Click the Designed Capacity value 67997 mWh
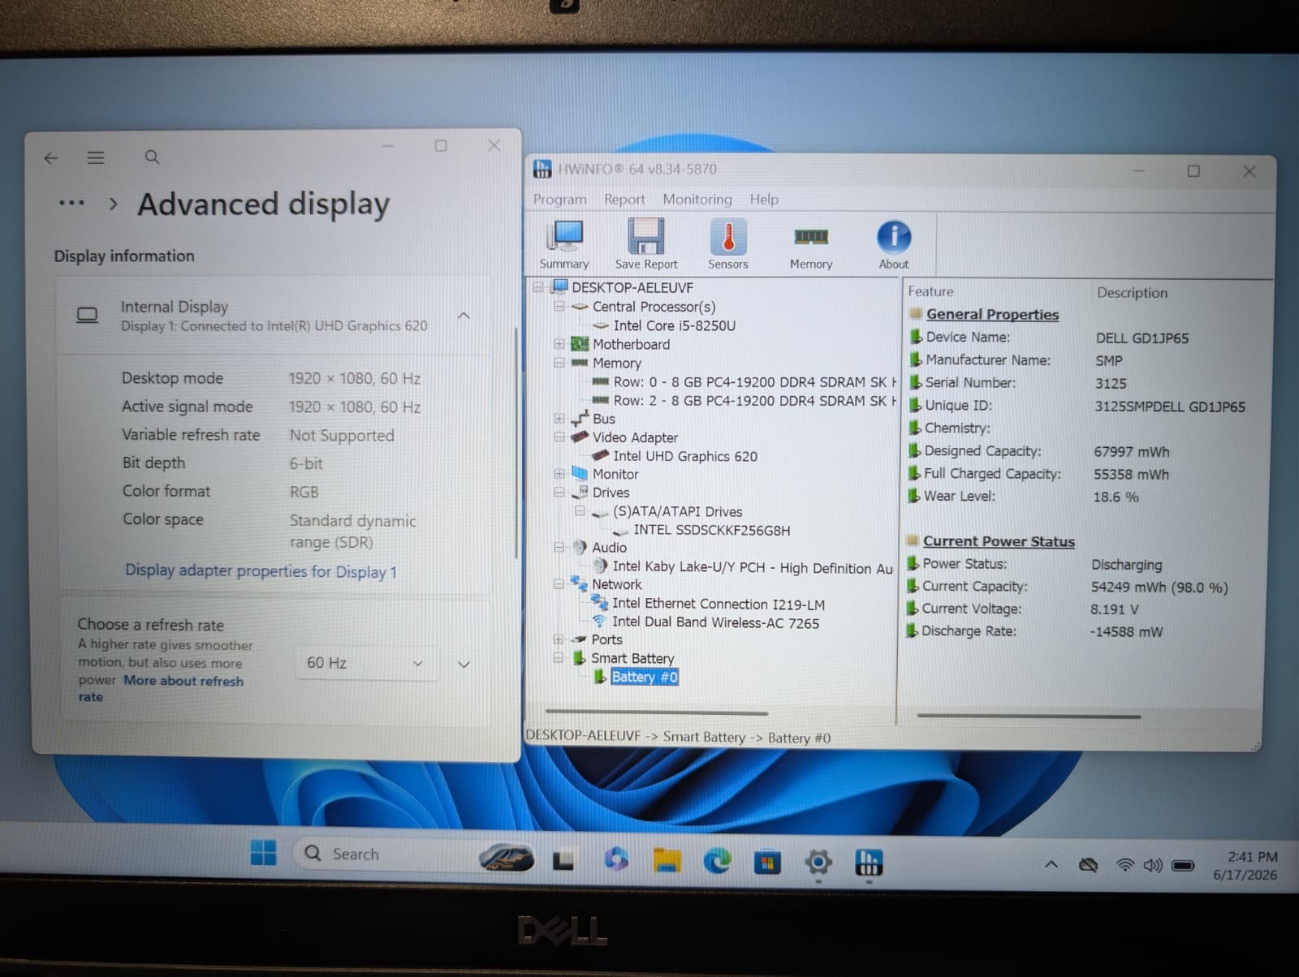The width and height of the screenshot is (1299, 977). click(x=1132, y=451)
